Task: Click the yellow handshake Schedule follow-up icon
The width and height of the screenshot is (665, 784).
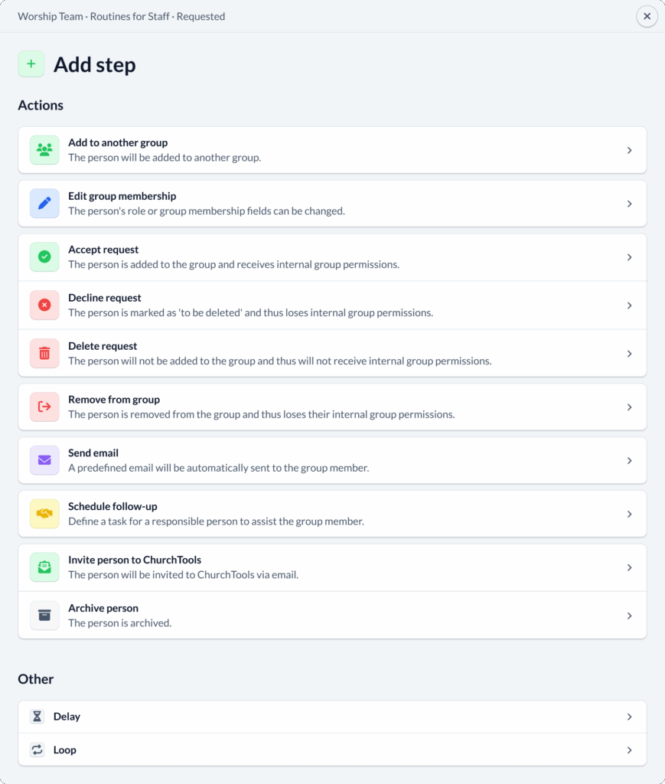Action: point(44,514)
